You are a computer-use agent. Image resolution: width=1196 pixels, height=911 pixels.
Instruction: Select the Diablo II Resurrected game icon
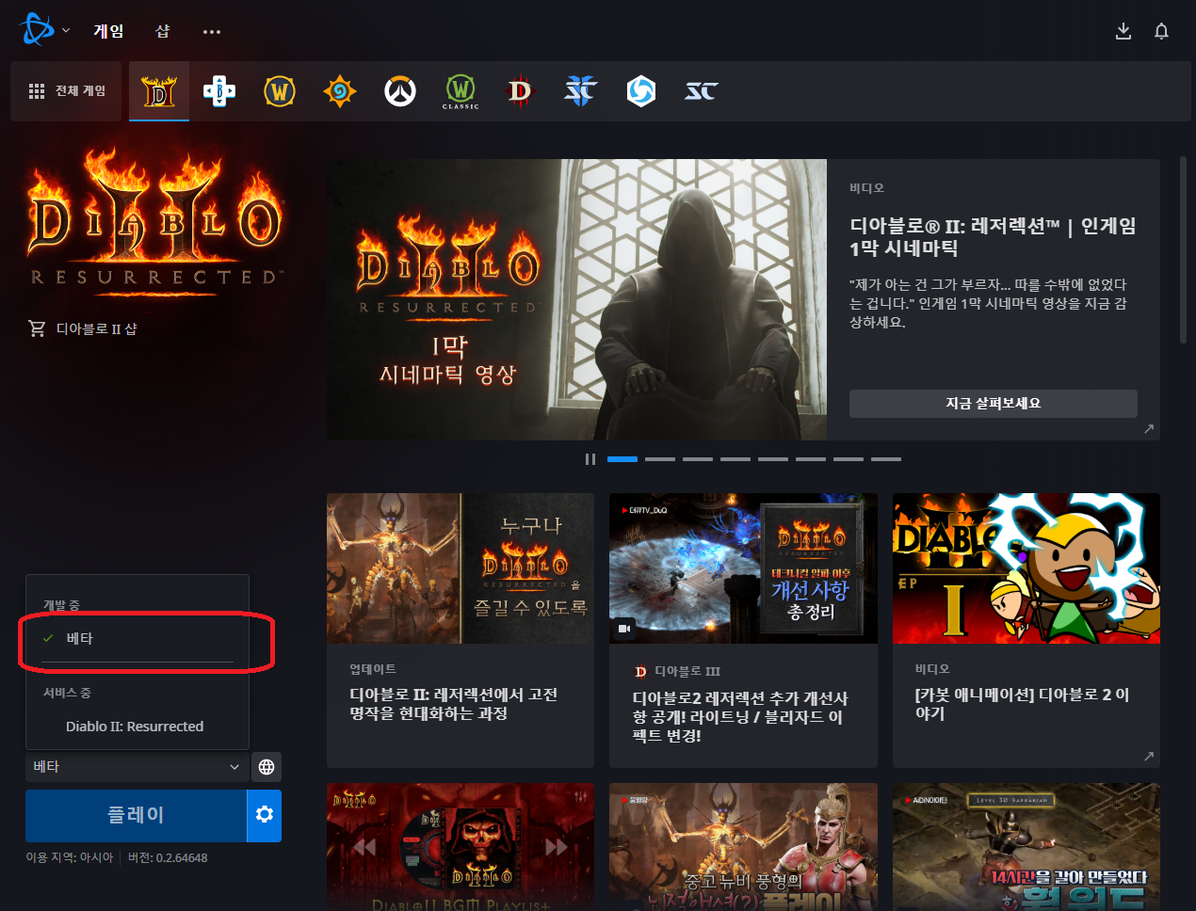point(159,91)
